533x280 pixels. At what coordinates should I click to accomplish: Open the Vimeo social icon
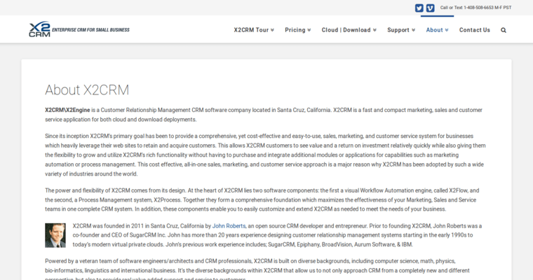pyautogui.click(x=430, y=8)
